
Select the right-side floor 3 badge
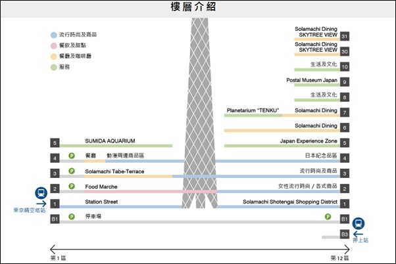click(x=345, y=173)
